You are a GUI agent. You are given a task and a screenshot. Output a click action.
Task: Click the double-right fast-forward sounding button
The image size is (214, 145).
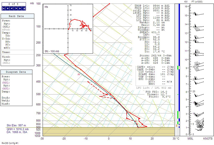pos(20,9)
